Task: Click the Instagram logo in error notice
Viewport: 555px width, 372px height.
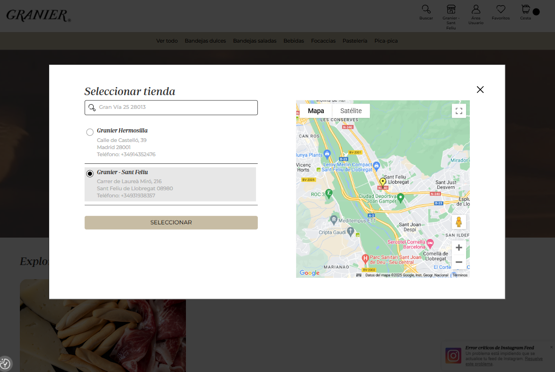Action: click(x=453, y=356)
